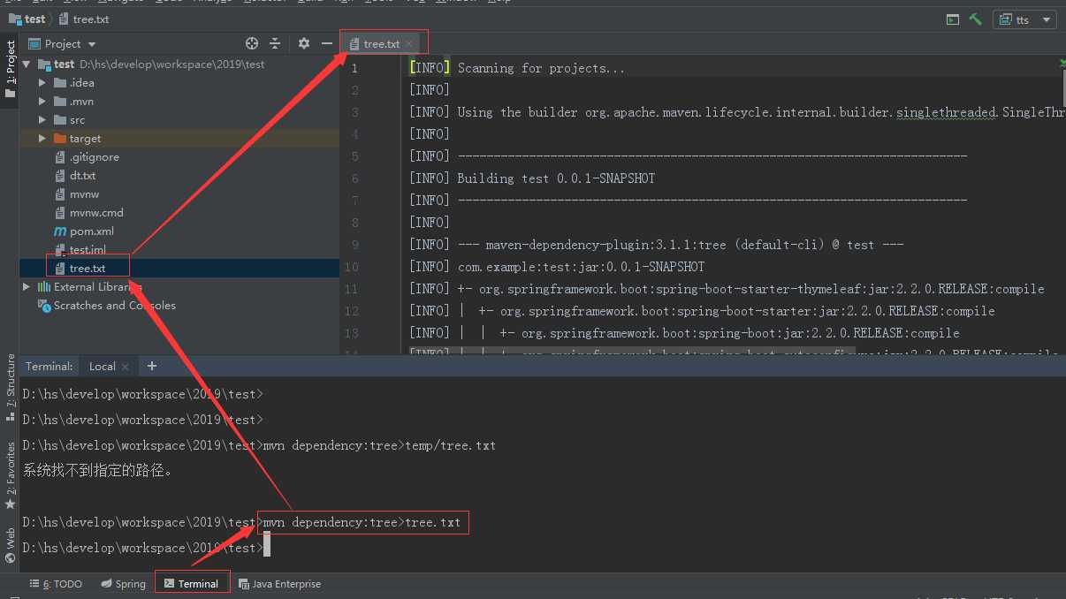Click line 11 spring-boot-starter-thymeleaf entry
1066x599 pixels.
tap(750, 289)
